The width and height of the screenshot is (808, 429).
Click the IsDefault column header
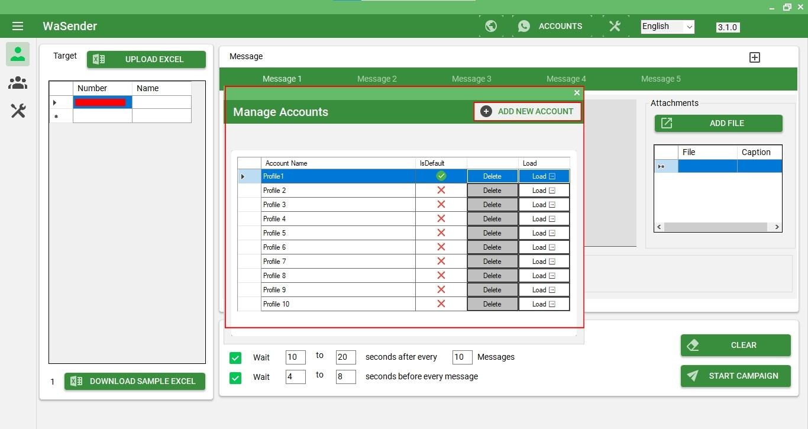441,163
